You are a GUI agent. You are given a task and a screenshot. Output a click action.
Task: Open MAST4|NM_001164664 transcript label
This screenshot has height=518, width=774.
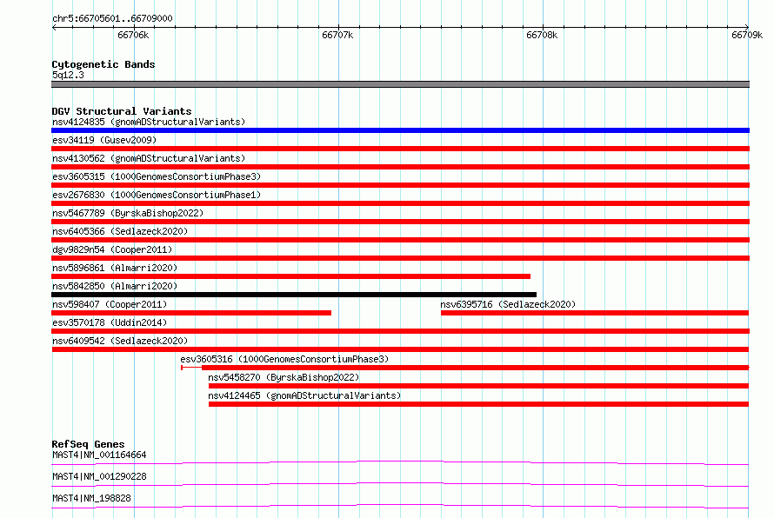99,455
